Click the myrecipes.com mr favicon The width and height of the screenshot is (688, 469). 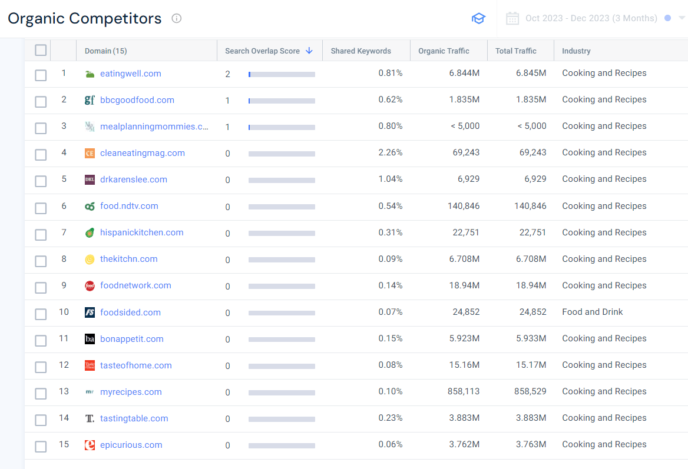[x=90, y=392]
